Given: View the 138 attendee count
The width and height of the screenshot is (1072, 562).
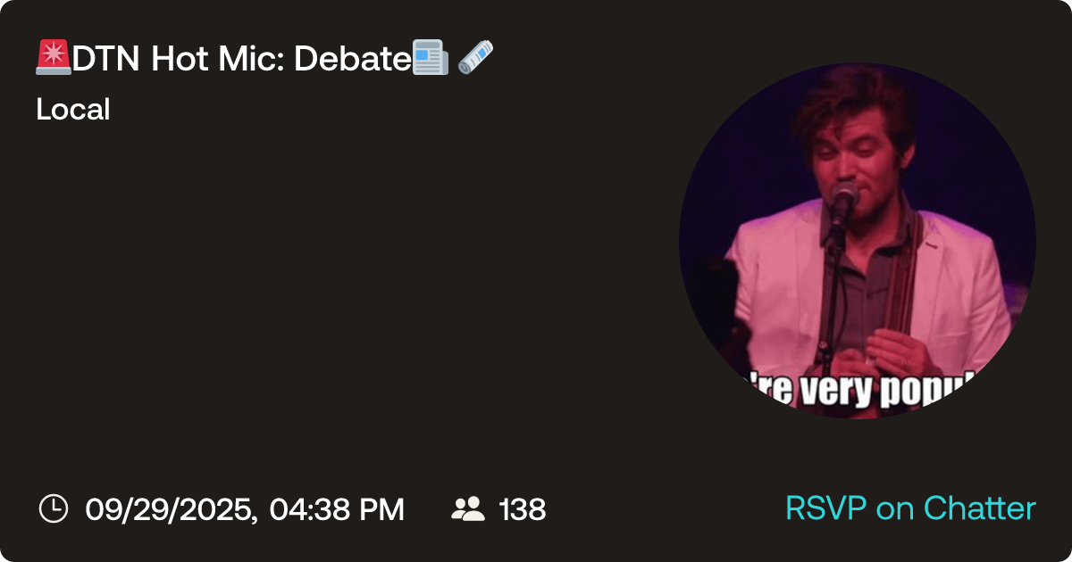Looking at the screenshot, I should [x=522, y=509].
